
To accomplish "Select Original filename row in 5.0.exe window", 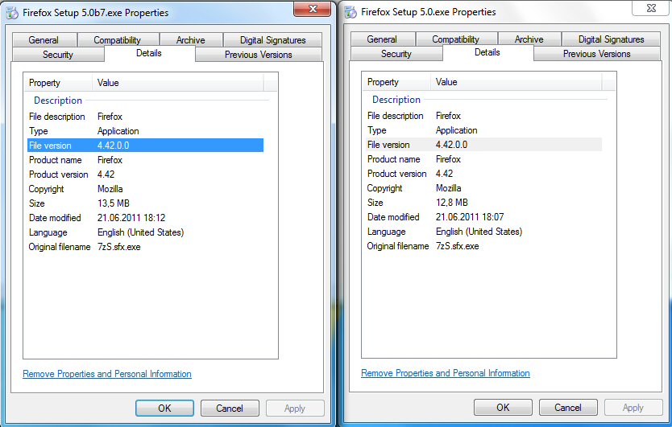I will click(484, 246).
